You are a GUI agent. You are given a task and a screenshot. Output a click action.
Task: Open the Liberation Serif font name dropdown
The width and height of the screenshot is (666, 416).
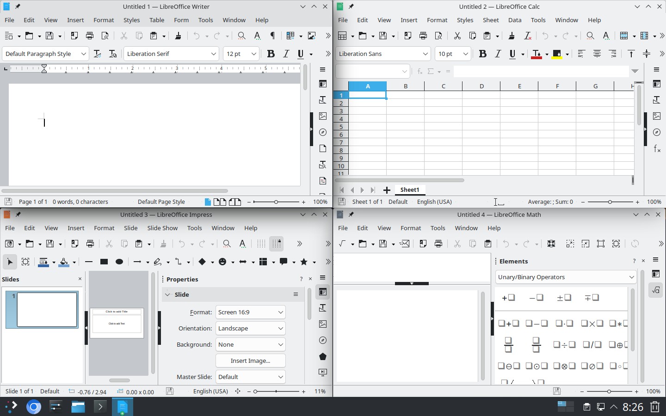[x=213, y=54]
